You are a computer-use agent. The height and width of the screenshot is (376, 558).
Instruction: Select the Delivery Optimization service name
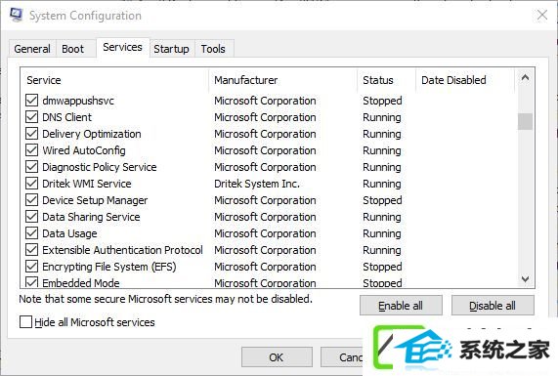92,134
